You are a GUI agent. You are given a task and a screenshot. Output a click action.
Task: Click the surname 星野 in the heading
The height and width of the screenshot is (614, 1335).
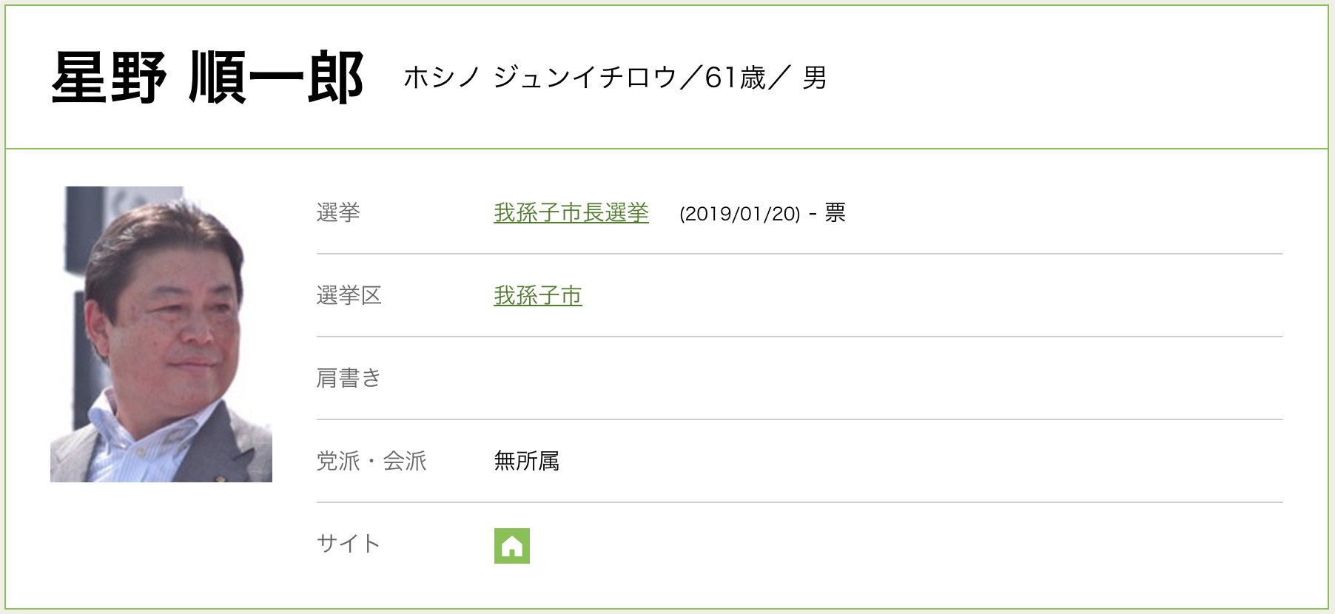pos(110,78)
